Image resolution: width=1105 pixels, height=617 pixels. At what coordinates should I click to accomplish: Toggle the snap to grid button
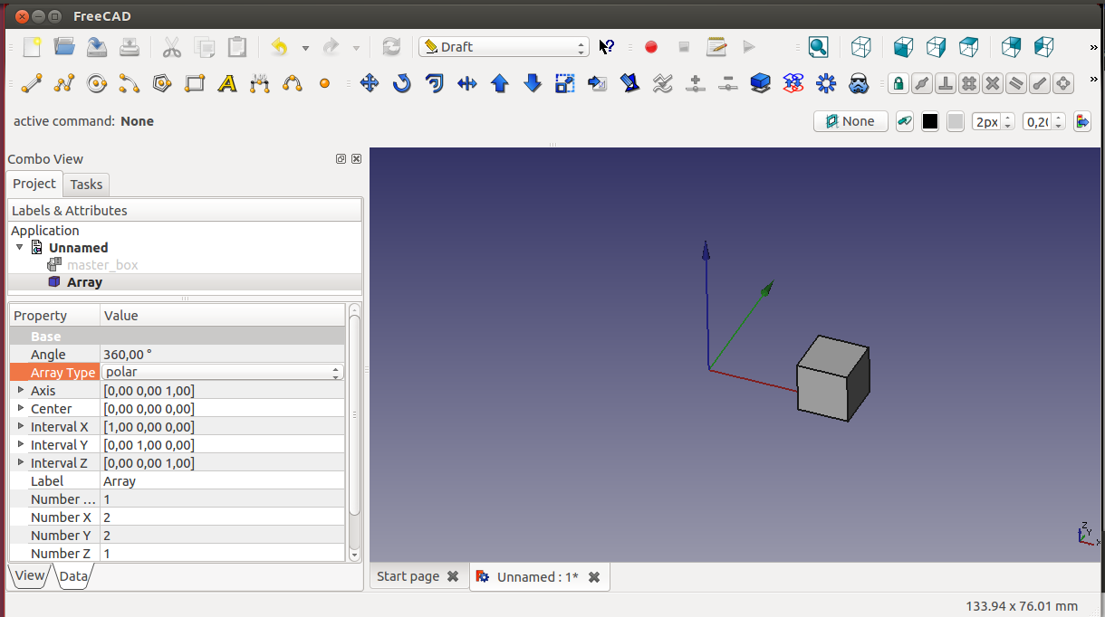(969, 84)
